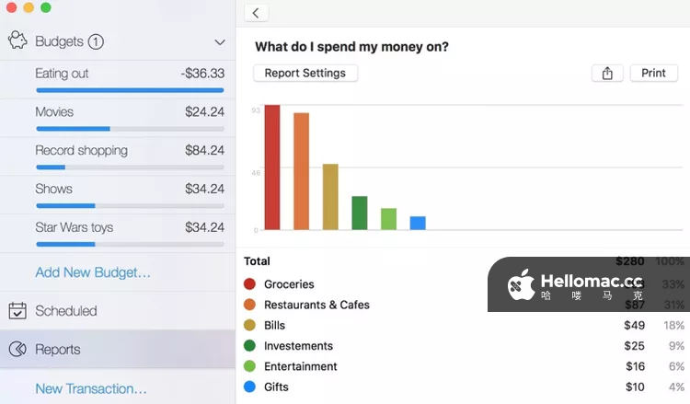The image size is (690, 404).
Task: Click the piggy bank Budgets icon
Action: (18, 41)
